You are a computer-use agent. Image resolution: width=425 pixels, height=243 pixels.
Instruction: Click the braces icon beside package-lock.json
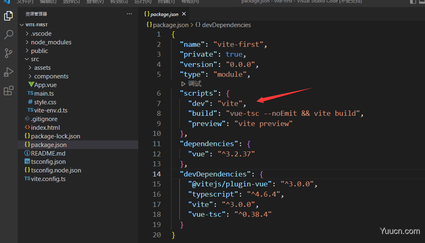[27, 136]
